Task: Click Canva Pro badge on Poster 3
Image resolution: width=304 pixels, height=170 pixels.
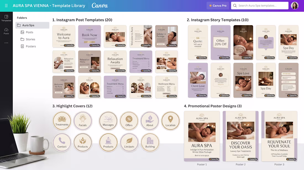Action: pyautogui.click(x=291, y=159)
